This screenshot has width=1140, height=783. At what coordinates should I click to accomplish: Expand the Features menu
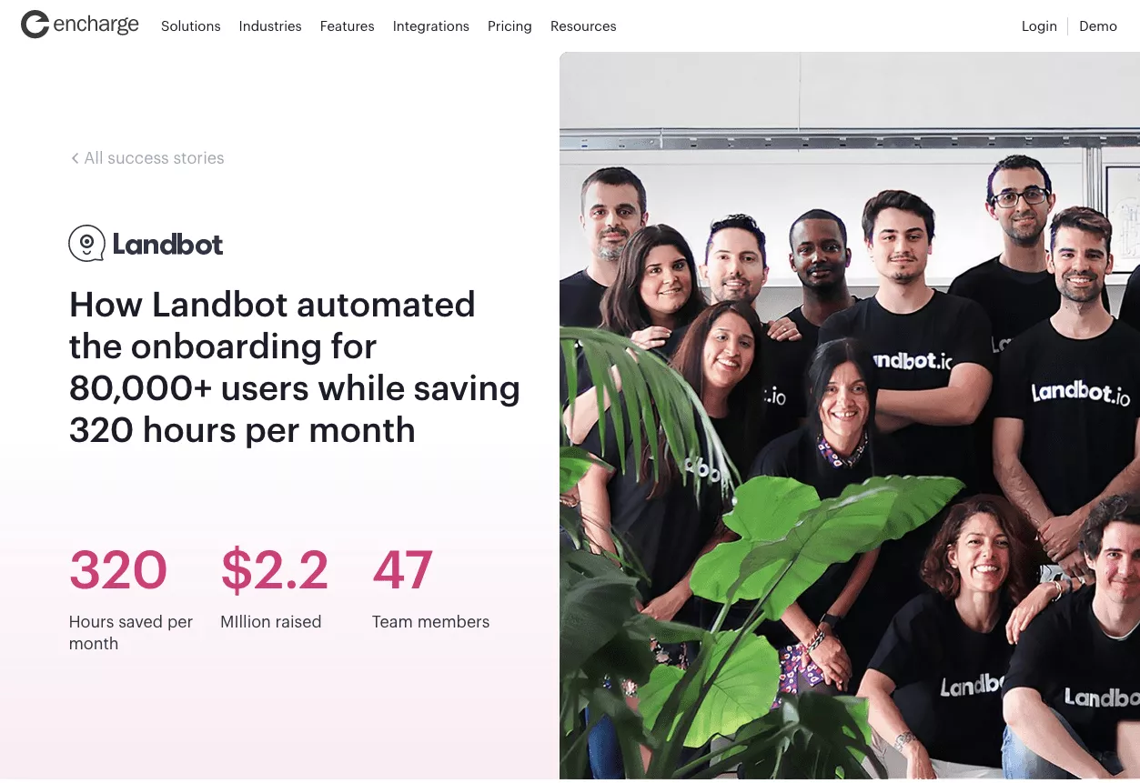347,26
